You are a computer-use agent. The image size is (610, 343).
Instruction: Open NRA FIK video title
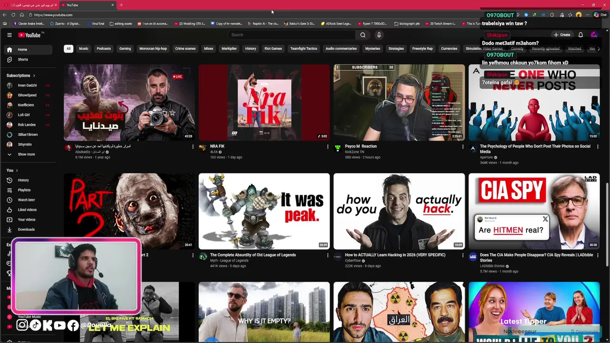tap(217, 146)
